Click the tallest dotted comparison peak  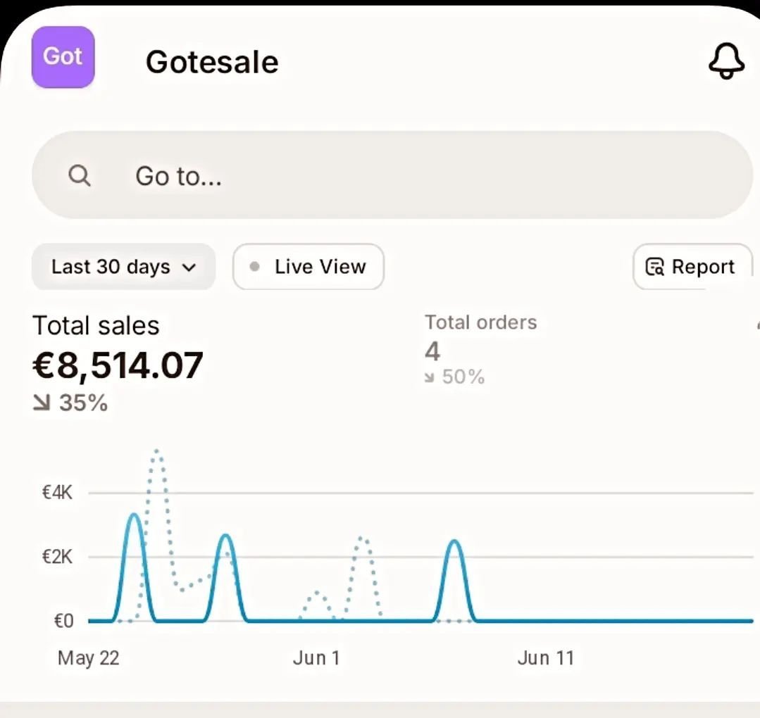click(157, 451)
